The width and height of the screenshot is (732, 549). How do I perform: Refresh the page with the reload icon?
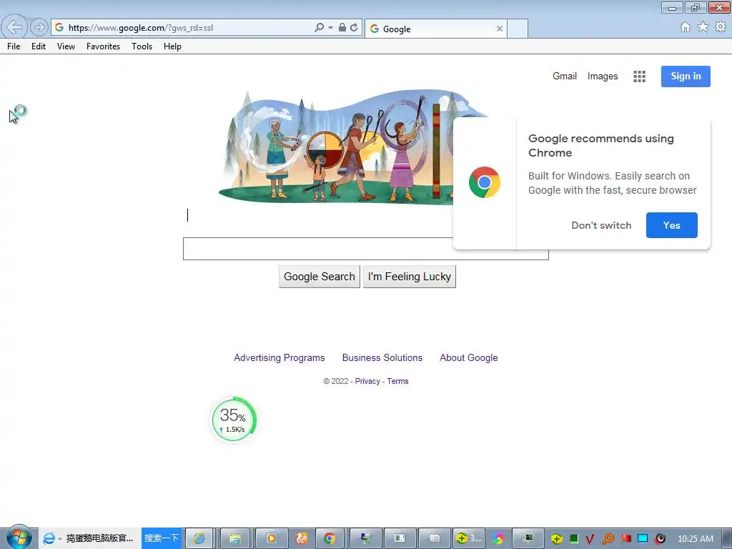point(354,28)
